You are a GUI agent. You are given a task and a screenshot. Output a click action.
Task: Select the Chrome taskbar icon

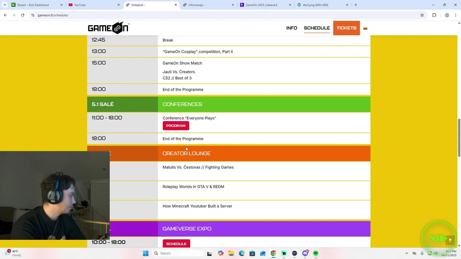(273, 253)
